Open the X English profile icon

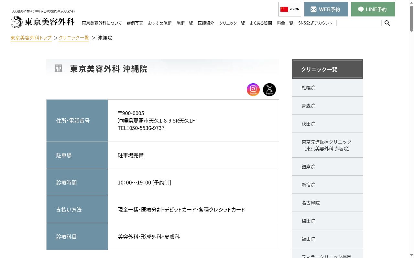click(269, 90)
